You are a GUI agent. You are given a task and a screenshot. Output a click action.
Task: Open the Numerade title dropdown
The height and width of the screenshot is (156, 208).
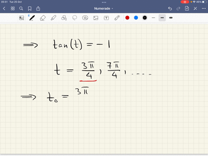pyautogui.click(x=104, y=9)
